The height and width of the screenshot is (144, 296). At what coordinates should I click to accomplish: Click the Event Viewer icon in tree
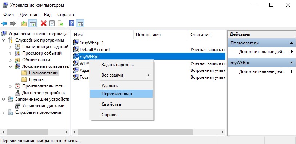pyautogui.click(x=17, y=53)
